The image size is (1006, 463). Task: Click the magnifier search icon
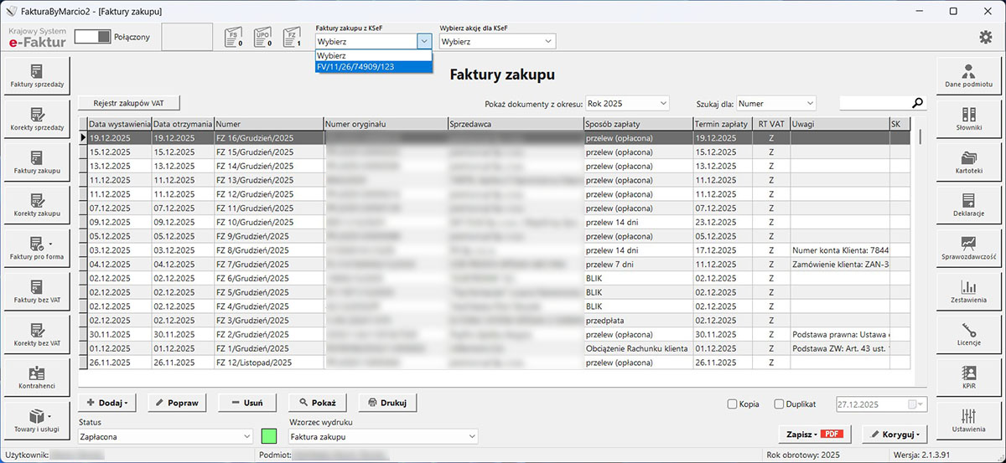coord(918,103)
